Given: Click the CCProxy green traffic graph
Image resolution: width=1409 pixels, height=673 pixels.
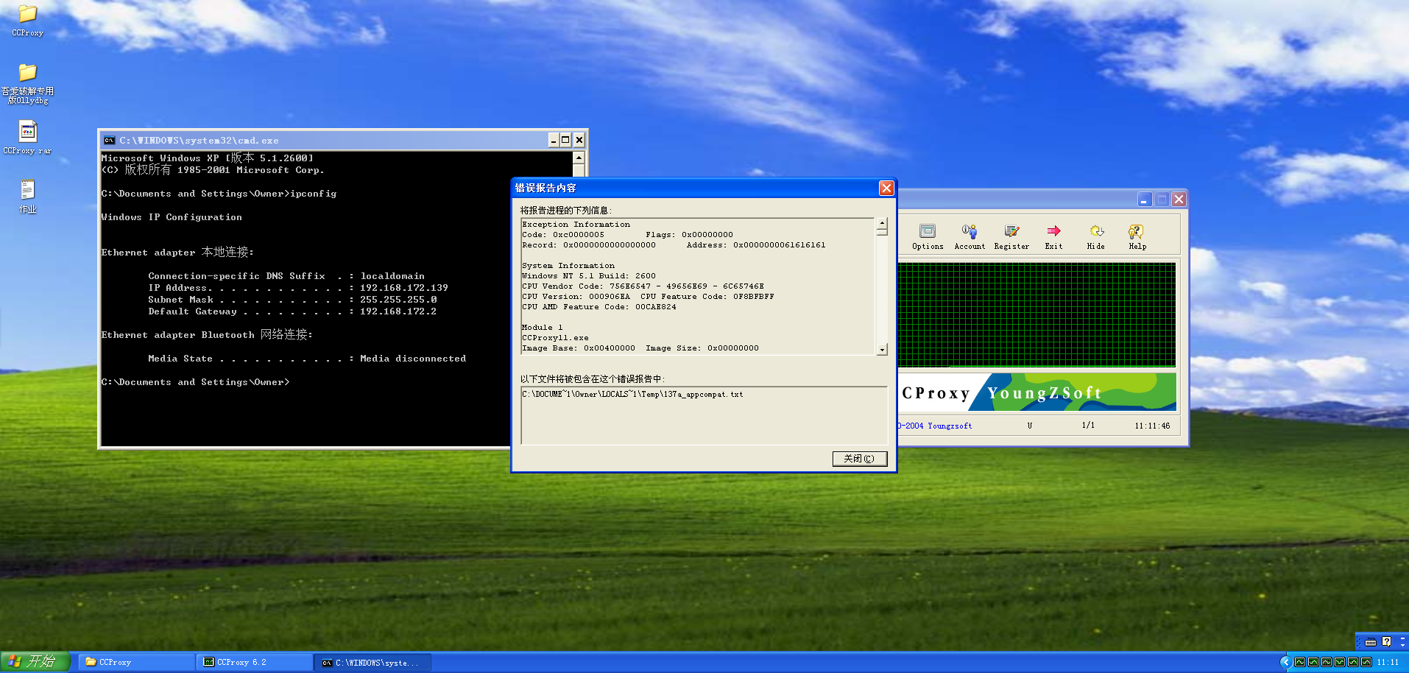Looking at the screenshot, I should [x=1037, y=314].
